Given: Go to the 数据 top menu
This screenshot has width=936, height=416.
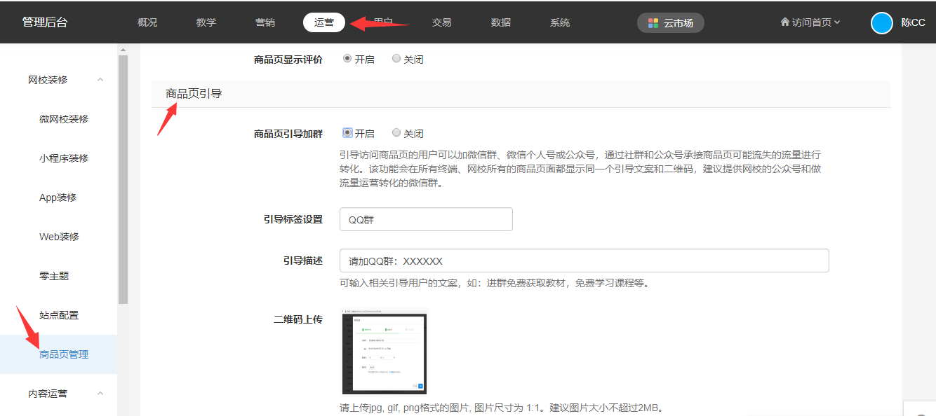Looking at the screenshot, I should [x=501, y=22].
